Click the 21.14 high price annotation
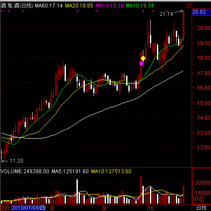The height and width of the screenshot is (211, 211). coord(166,14)
